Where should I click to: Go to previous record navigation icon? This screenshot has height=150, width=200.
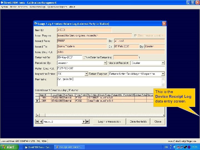pos(41,122)
